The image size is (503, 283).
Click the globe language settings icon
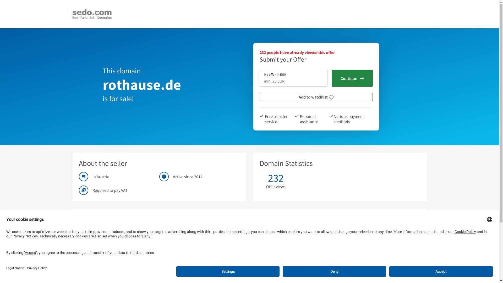[490, 220]
